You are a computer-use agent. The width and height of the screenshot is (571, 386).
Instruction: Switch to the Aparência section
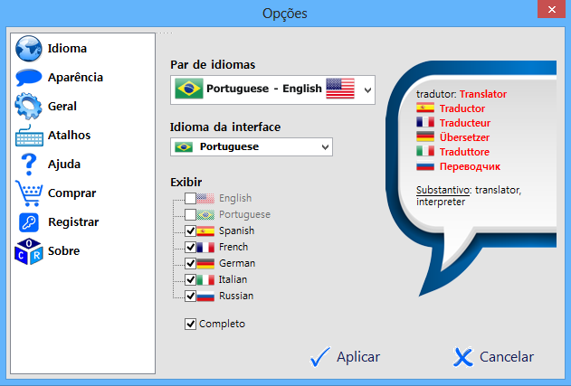tap(75, 78)
